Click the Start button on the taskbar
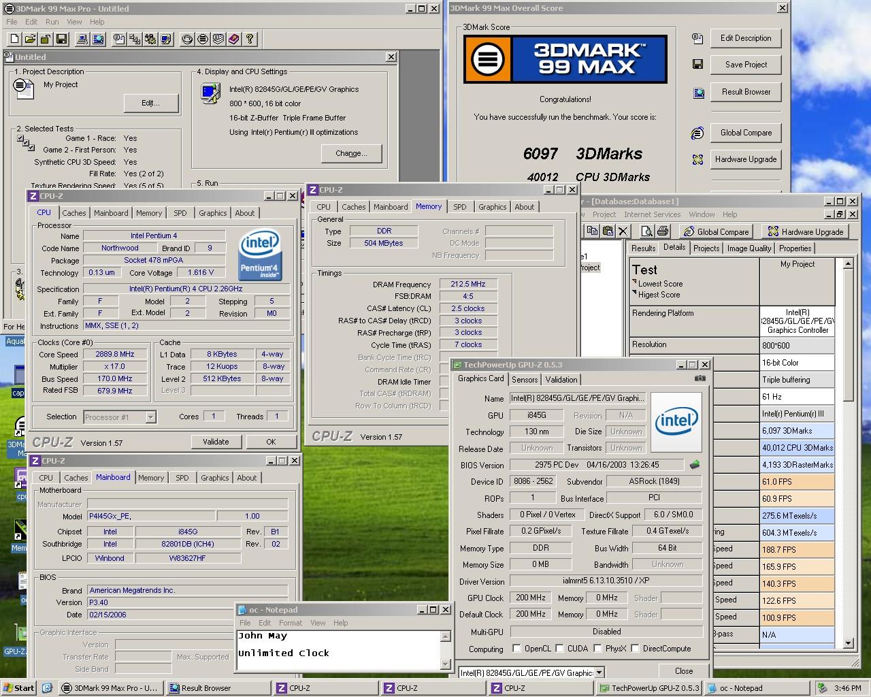The image size is (871, 697). (19, 688)
